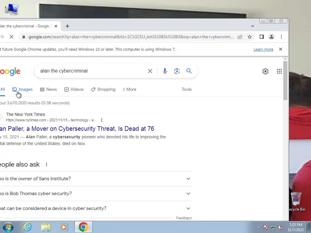Open a new tab with the plus button

click(67, 26)
